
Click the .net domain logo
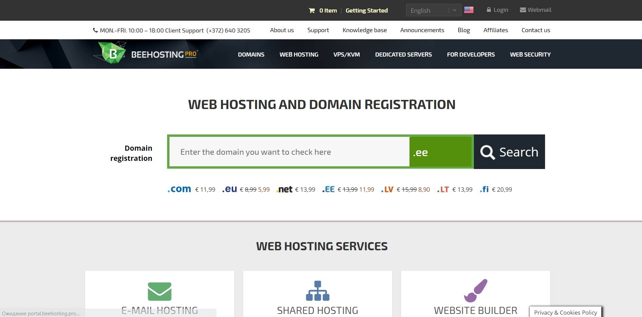tap(284, 189)
